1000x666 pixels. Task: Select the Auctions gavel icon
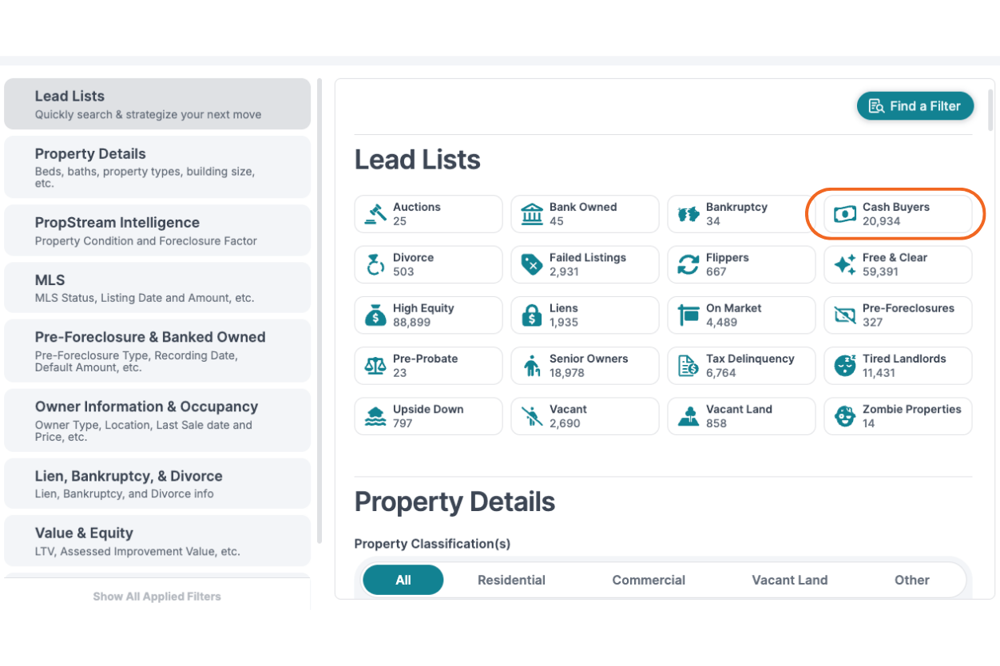click(x=376, y=213)
